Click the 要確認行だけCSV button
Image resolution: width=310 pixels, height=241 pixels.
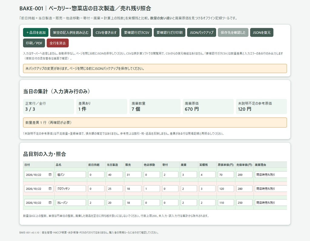click(x=137, y=32)
